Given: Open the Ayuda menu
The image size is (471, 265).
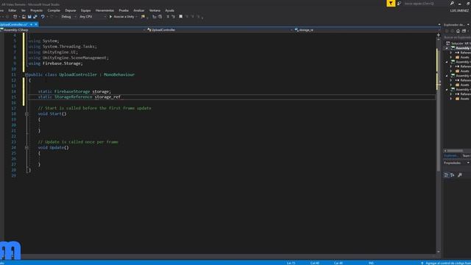Looking at the screenshot, I should (x=169, y=10).
